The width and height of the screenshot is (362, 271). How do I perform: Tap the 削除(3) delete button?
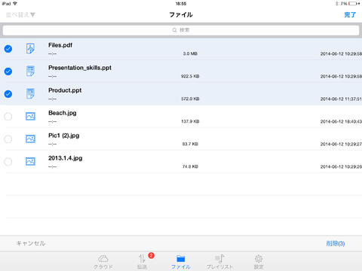click(336, 243)
